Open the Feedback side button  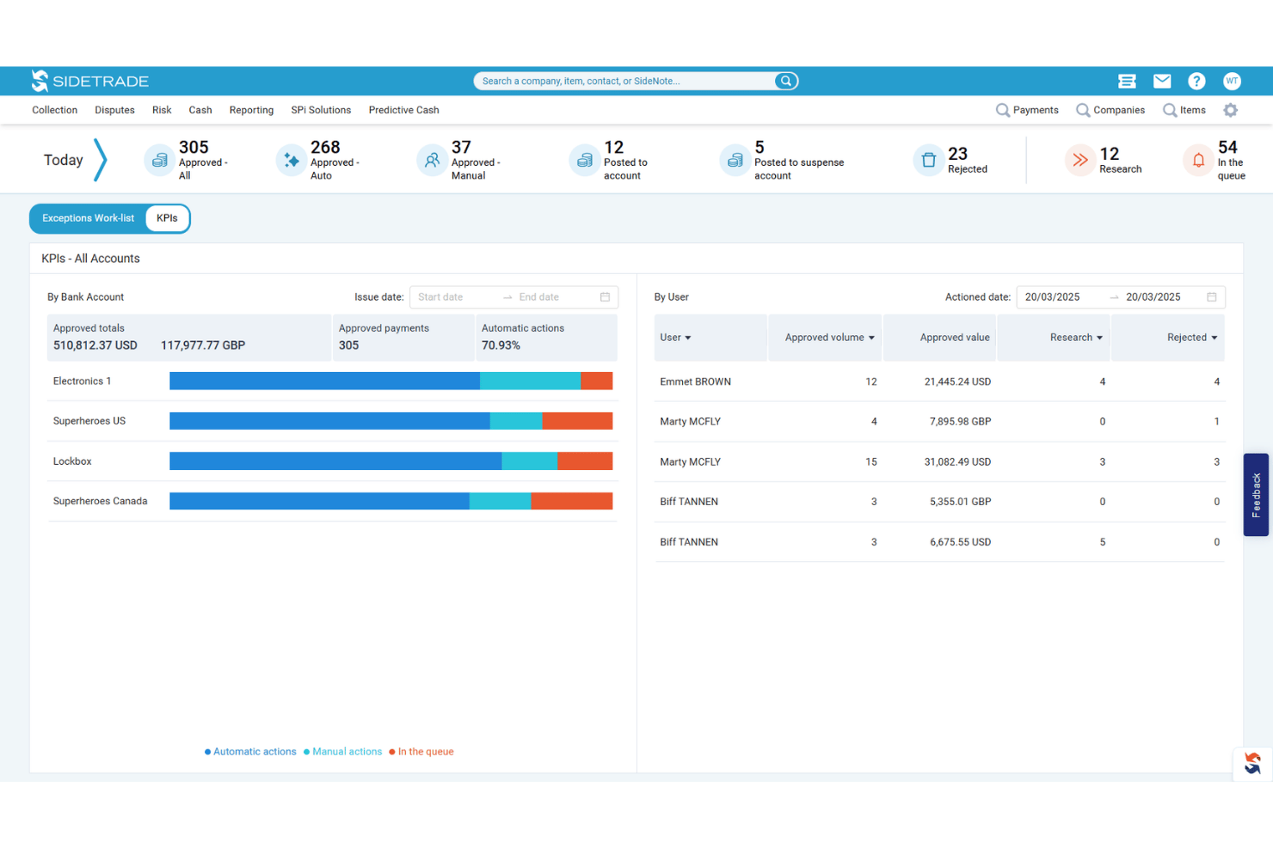click(1256, 495)
